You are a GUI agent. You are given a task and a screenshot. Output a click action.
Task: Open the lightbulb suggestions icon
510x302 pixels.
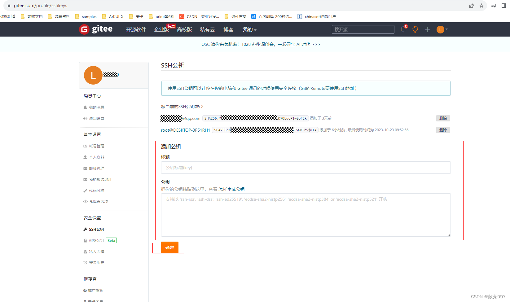pos(415,29)
